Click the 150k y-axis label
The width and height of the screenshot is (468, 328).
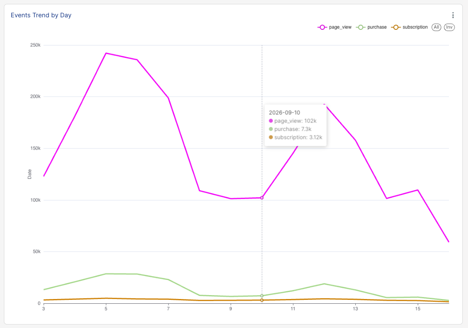point(35,148)
